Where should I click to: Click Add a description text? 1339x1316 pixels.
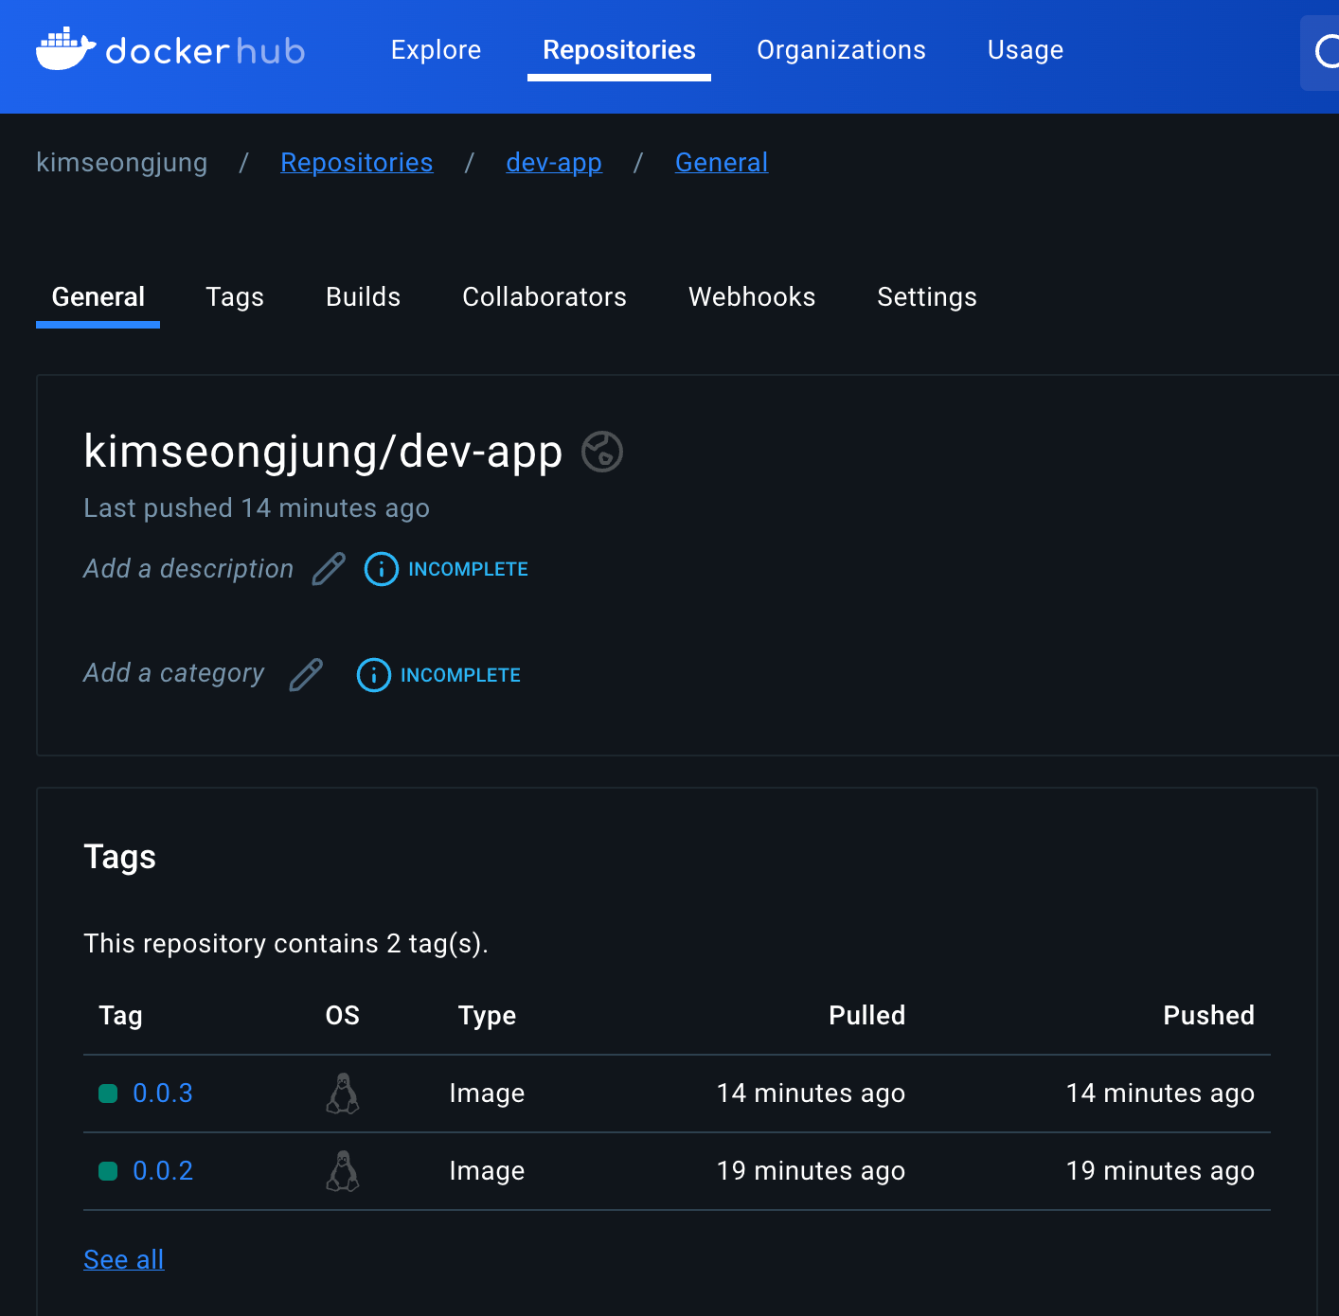[x=188, y=569]
